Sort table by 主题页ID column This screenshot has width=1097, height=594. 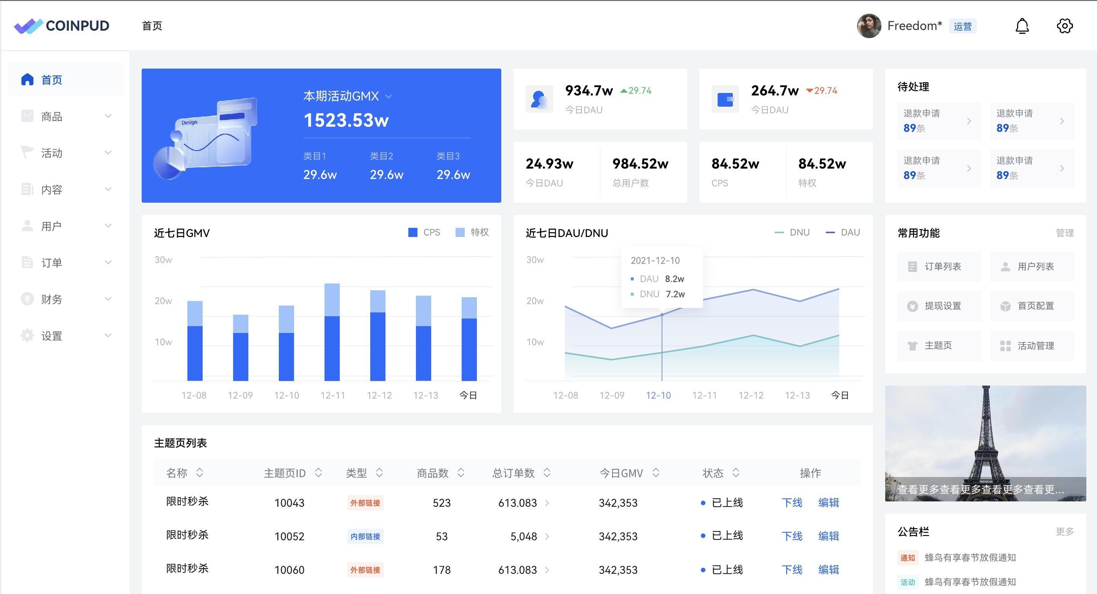point(318,472)
